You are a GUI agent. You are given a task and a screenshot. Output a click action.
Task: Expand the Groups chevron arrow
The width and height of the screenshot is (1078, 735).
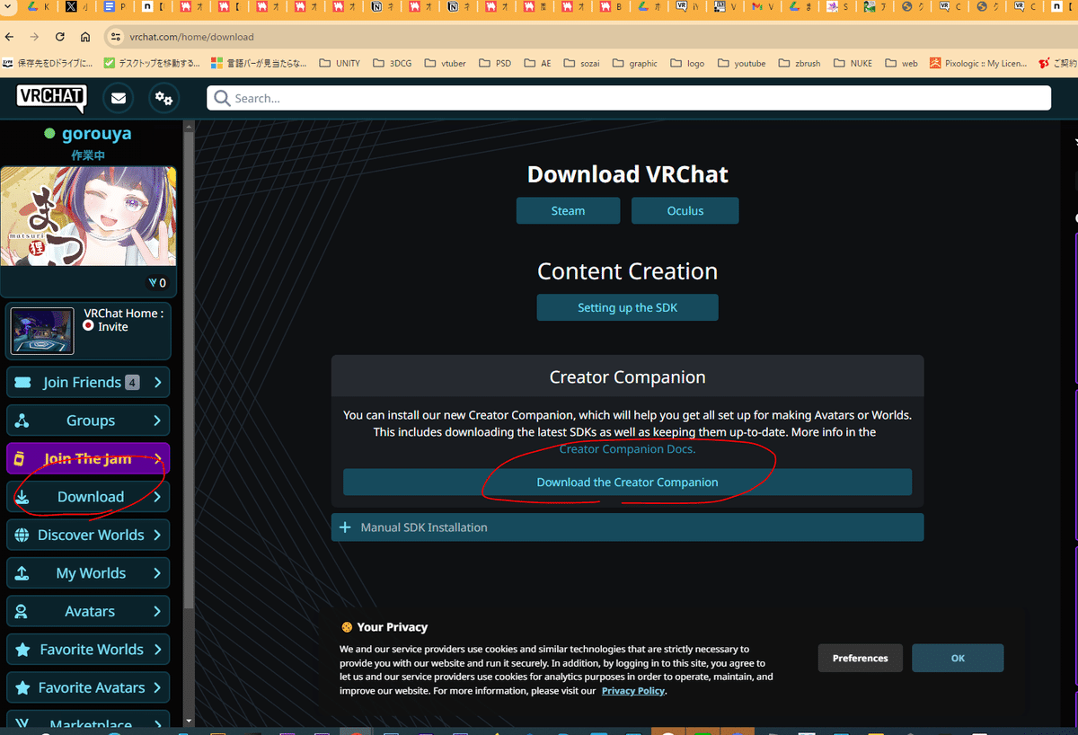[x=157, y=421]
